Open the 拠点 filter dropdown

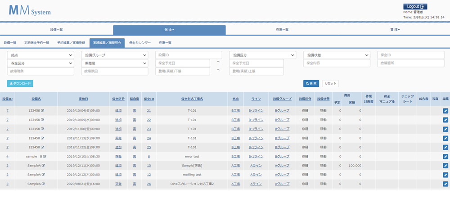click(40, 55)
